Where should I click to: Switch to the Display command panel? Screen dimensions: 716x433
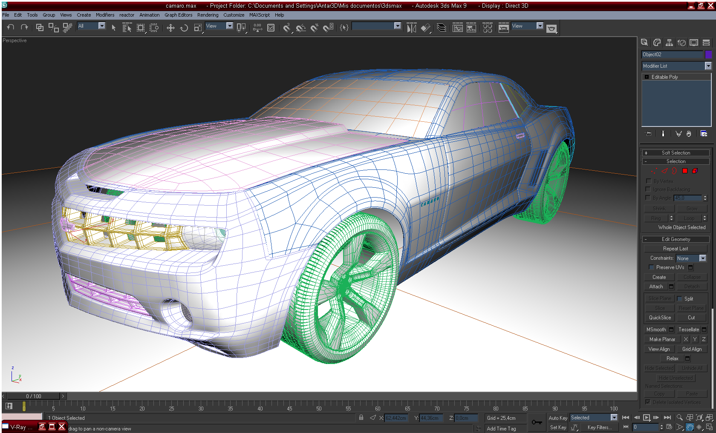694,43
